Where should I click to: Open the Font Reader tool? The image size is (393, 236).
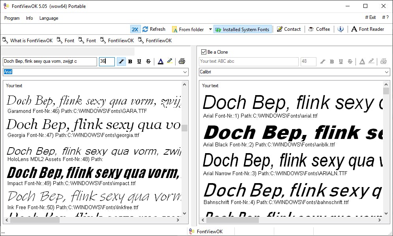[368, 29]
